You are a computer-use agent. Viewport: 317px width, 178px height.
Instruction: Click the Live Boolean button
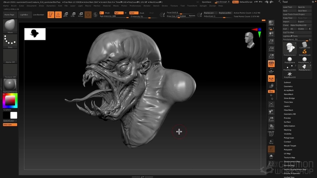coord(39,15)
